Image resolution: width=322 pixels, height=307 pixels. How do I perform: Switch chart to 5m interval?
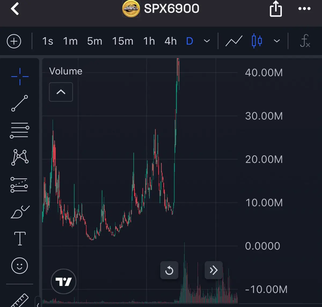[x=94, y=41]
